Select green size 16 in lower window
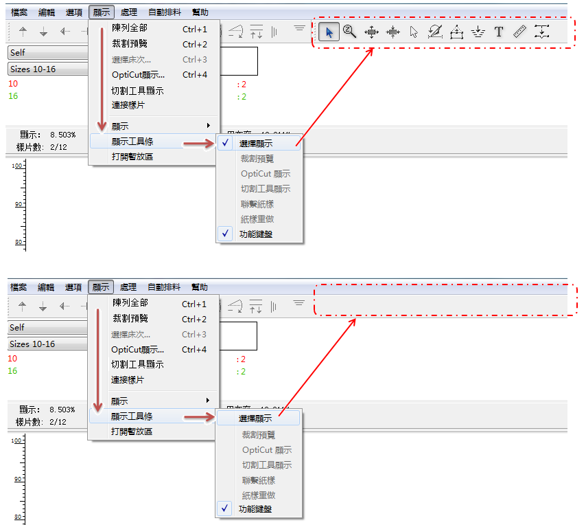 pyautogui.click(x=12, y=371)
